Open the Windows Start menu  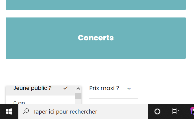[9, 111]
